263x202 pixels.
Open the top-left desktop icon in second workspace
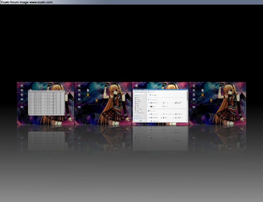click(x=79, y=86)
